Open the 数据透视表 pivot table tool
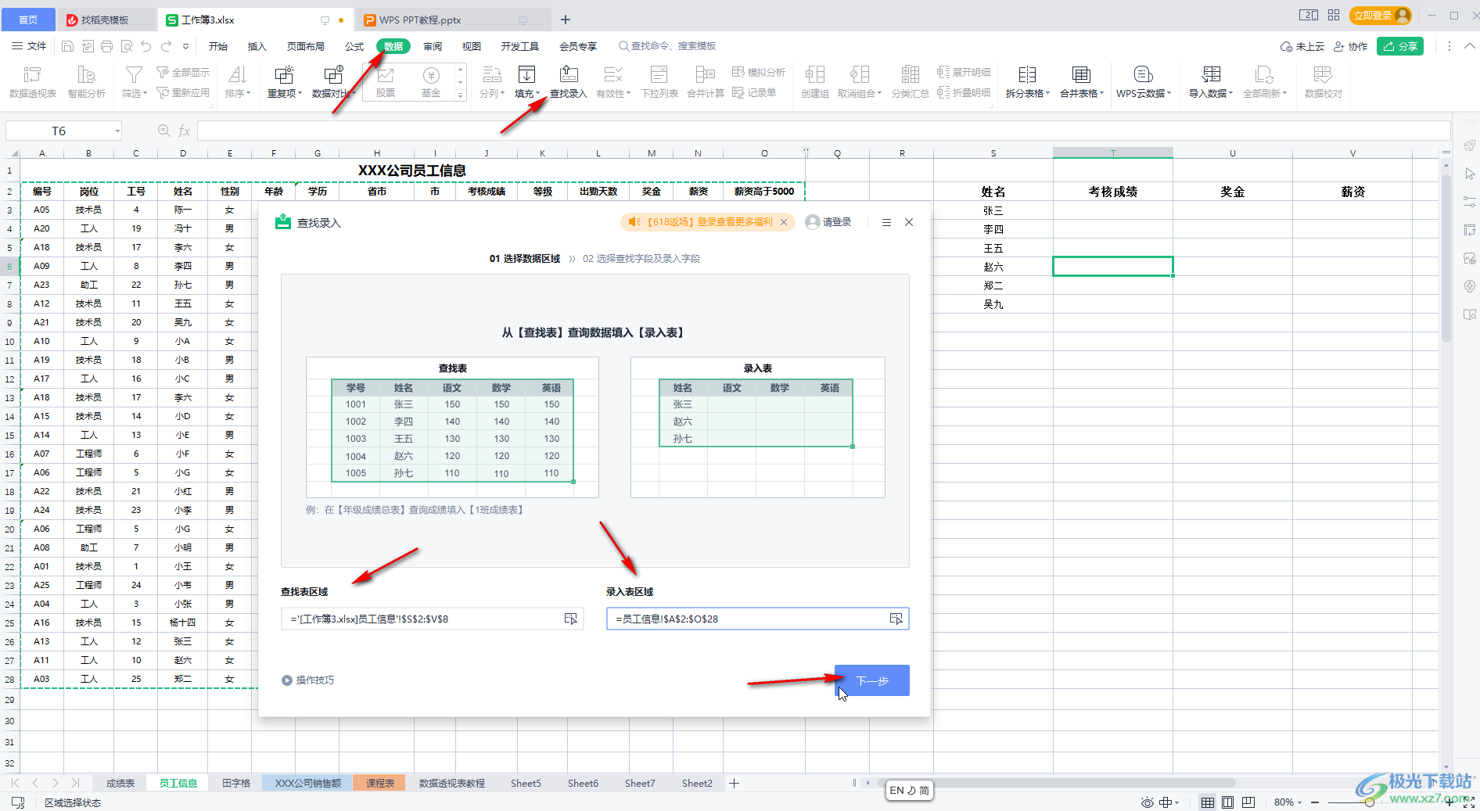The image size is (1480, 811). tap(33, 82)
